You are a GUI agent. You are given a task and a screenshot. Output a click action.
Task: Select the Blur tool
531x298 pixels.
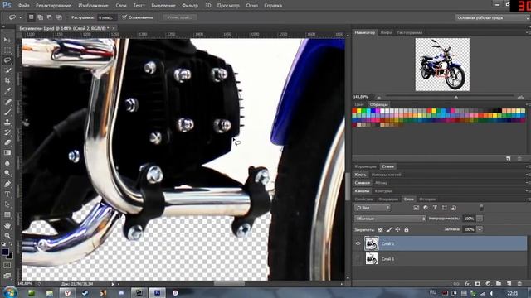coord(7,163)
